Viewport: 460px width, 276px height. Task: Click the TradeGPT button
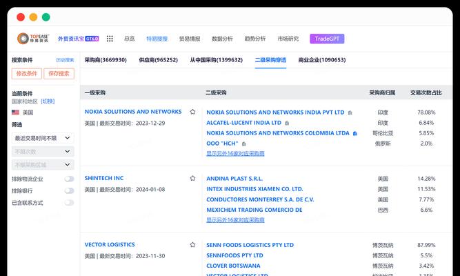tap(327, 39)
